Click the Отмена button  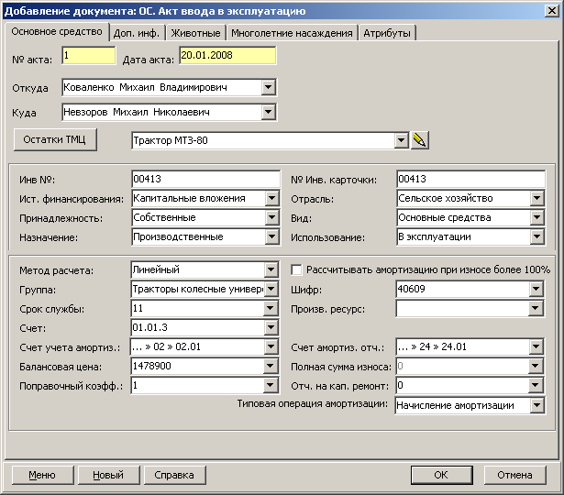tap(514, 475)
